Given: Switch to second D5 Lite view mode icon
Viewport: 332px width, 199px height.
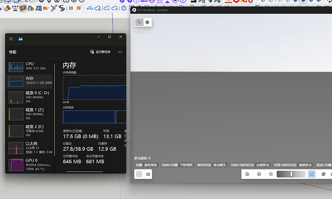Looking at the screenshot, I should [147, 22].
